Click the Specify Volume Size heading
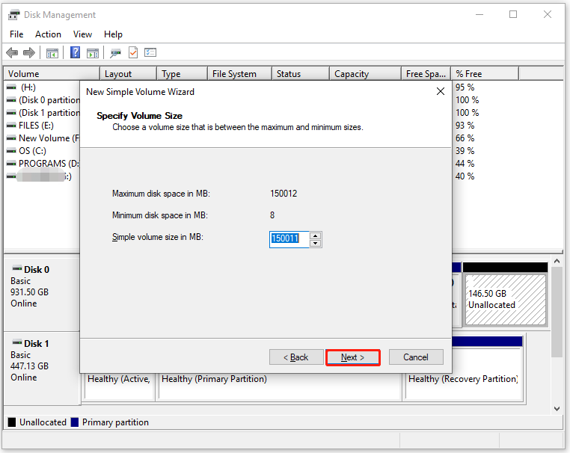This screenshot has height=453, width=570. coord(140,116)
